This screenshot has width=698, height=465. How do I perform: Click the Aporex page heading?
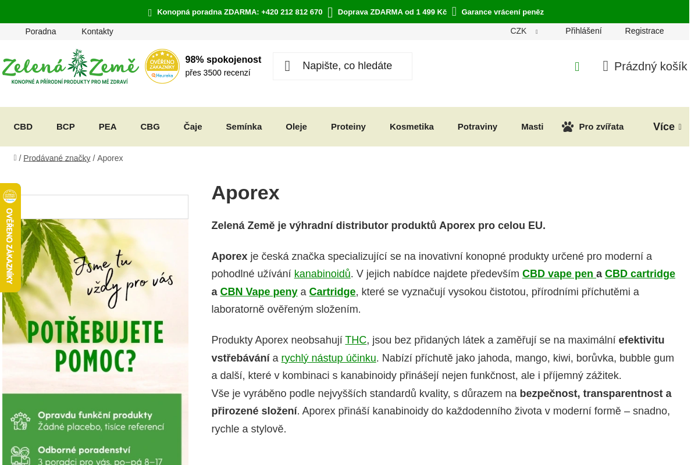[245, 192]
